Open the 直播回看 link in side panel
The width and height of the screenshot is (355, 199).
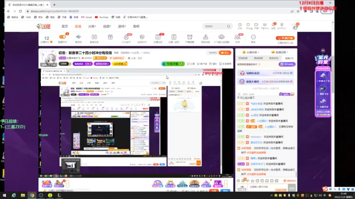click(x=280, y=52)
